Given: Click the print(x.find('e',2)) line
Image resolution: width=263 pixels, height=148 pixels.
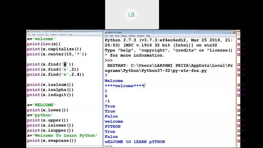Looking at the screenshot, I should click(x=53, y=69).
